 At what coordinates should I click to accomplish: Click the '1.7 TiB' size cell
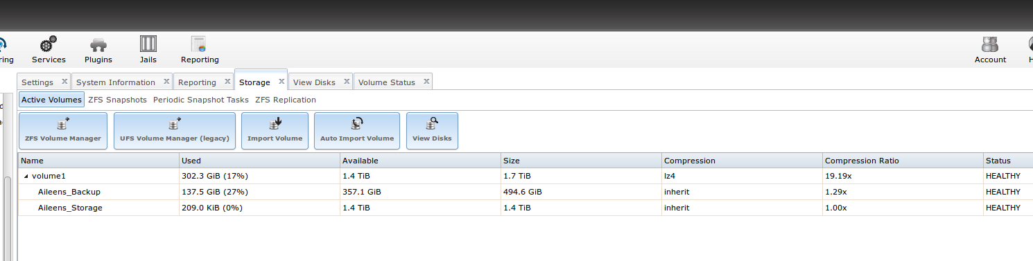click(x=581, y=177)
